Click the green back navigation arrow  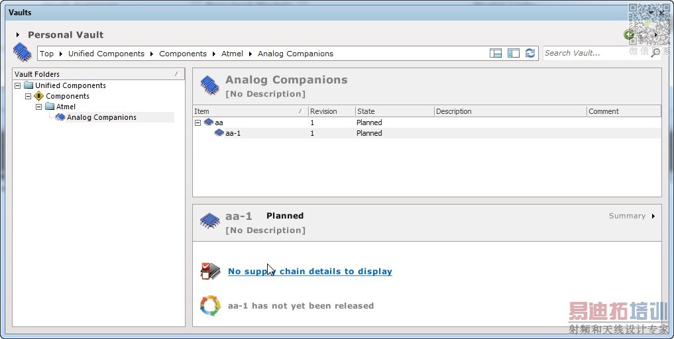coord(629,35)
